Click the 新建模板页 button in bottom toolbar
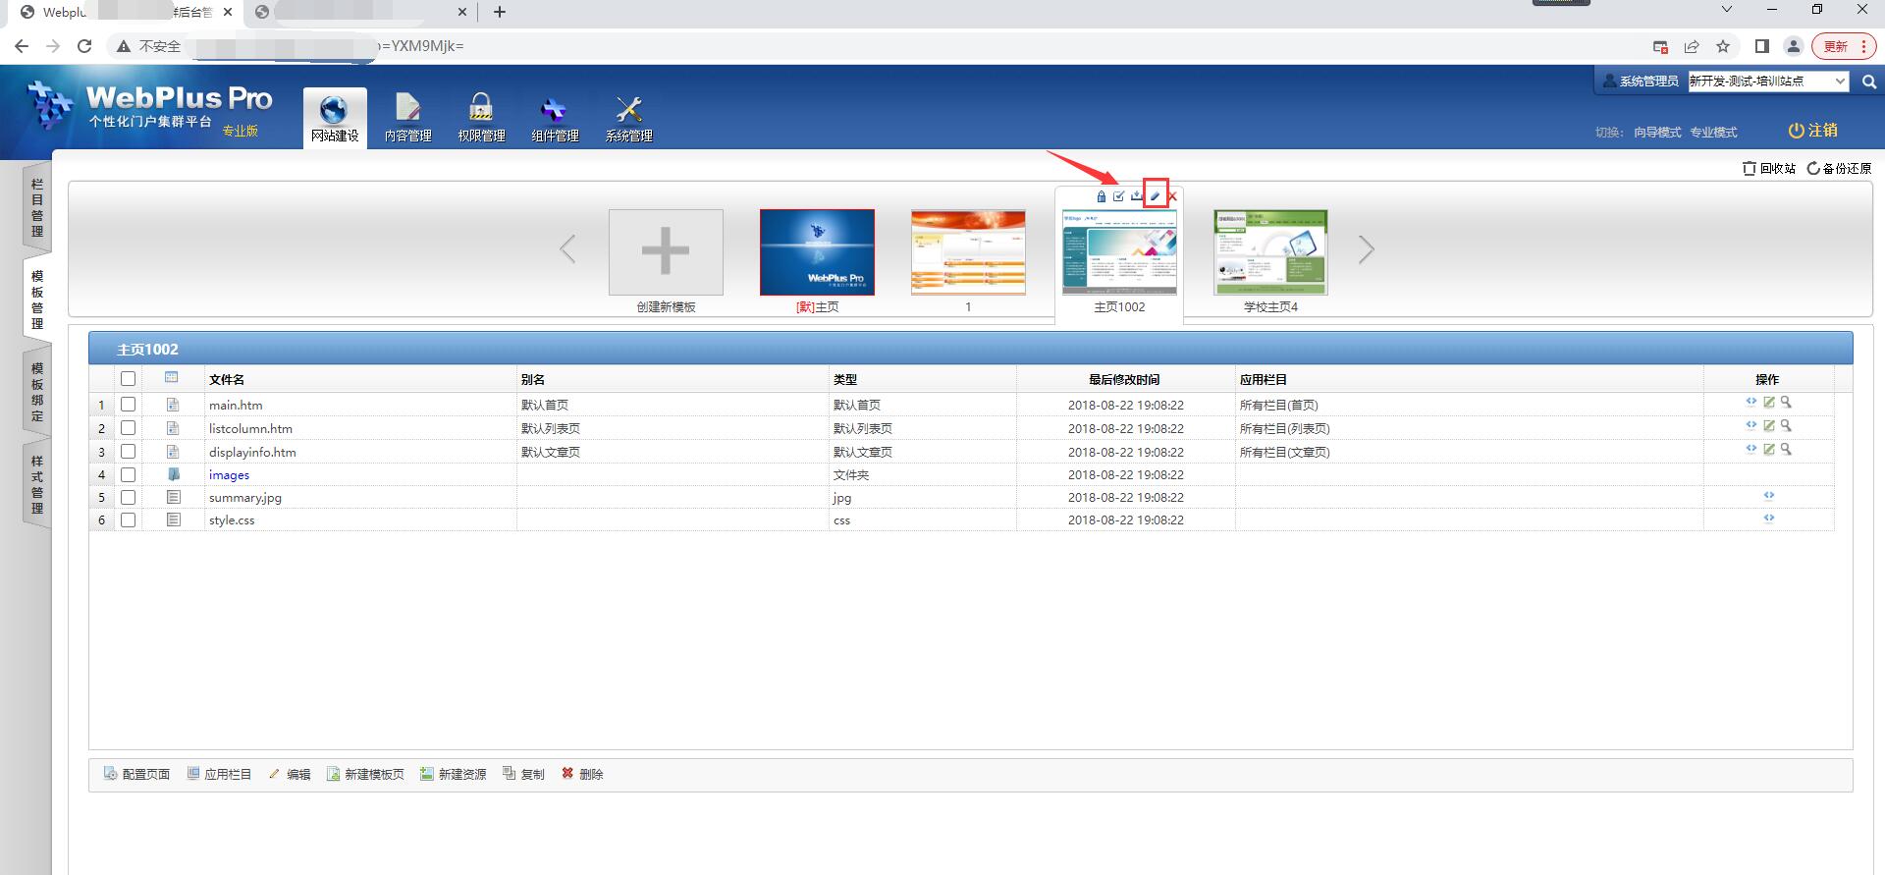This screenshot has height=875, width=1885. pos(365,775)
